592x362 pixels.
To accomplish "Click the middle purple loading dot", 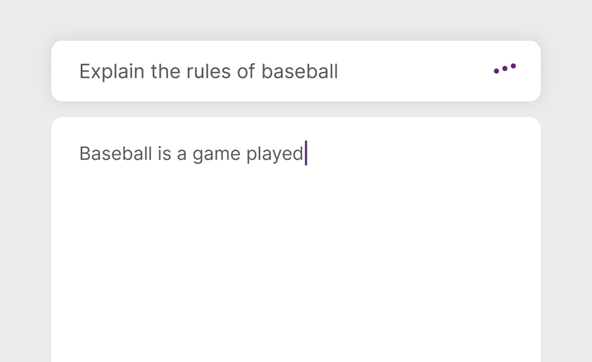I will [x=505, y=69].
